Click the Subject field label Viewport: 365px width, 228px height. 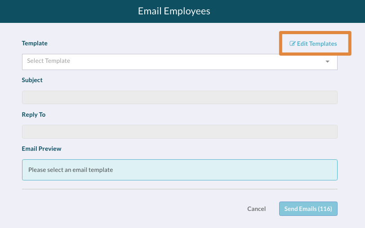[32, 80]
